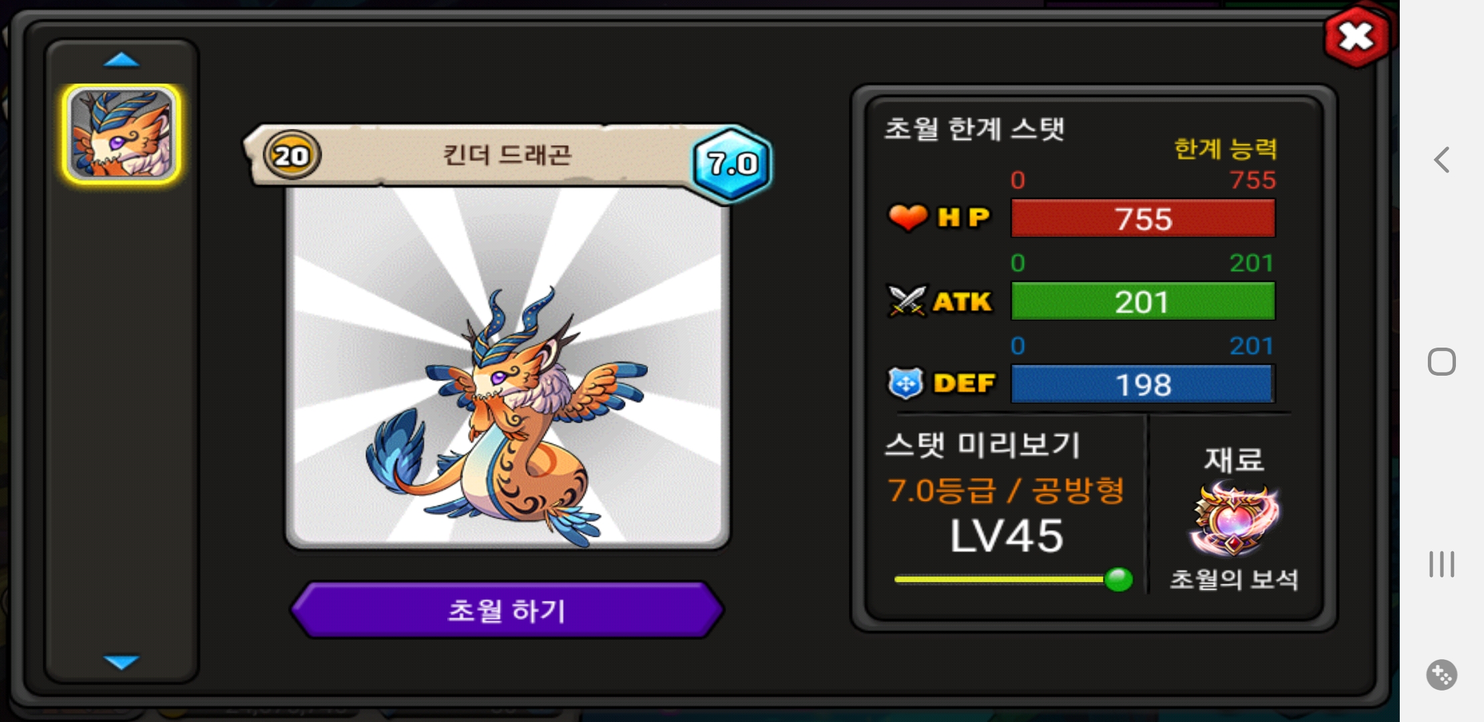This screenshot has height=722, width=1484.
Task: Click the 7.0 grade hexagon badge
Action: 732,164
